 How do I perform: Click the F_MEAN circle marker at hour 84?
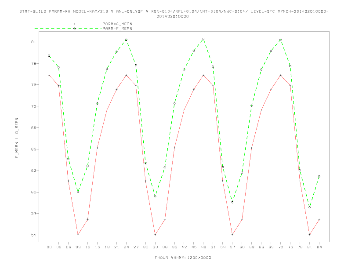[319, 176]
